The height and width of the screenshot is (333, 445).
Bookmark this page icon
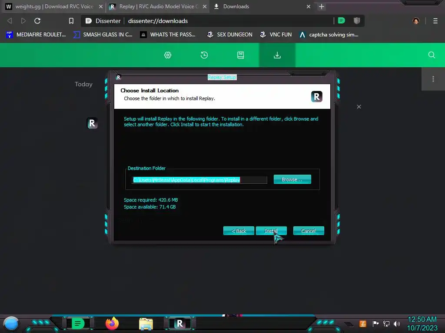[71, 21]
